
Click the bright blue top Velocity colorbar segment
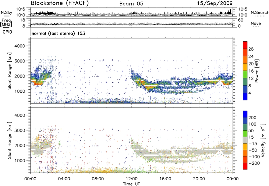245,114
